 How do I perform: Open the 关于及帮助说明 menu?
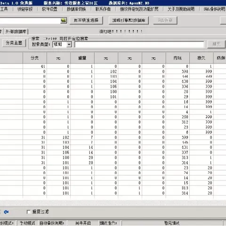[181, 9]
